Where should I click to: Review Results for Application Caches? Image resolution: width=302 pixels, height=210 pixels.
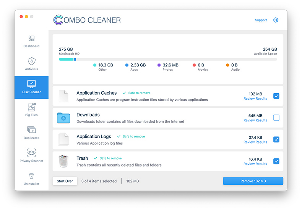[x=255, y=99]
